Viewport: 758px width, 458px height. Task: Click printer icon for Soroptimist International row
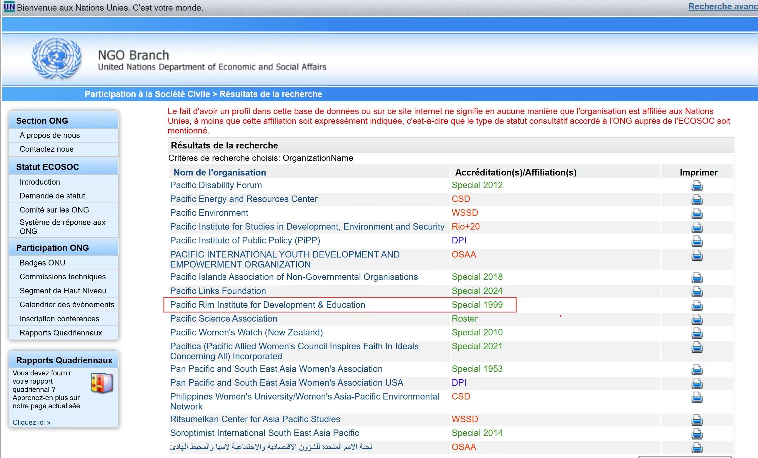coord(697,434)
